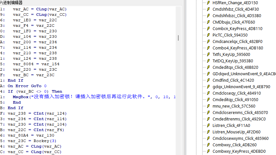This screenshot has width=276, height=155.
Task: Place cursor on the Rockey(3) code line
Action: pos(32,141)
